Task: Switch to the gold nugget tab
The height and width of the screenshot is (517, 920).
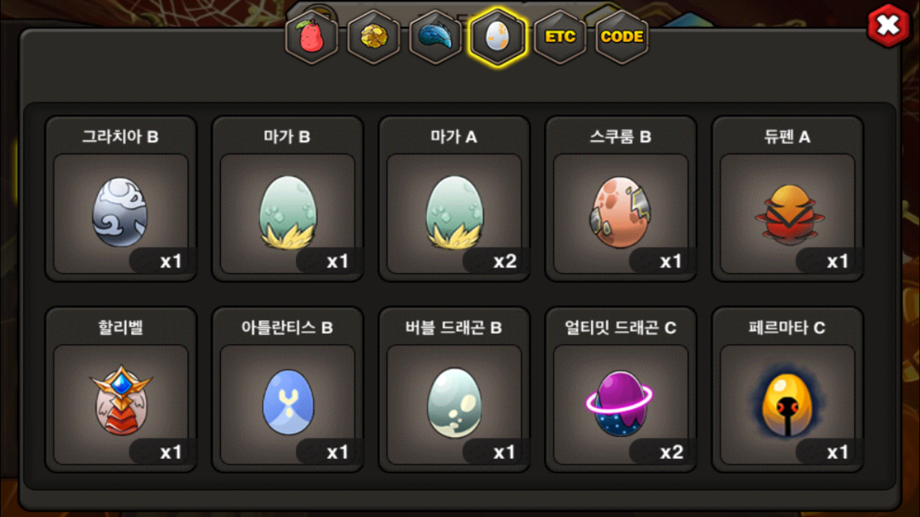Action: click(374, 37)
